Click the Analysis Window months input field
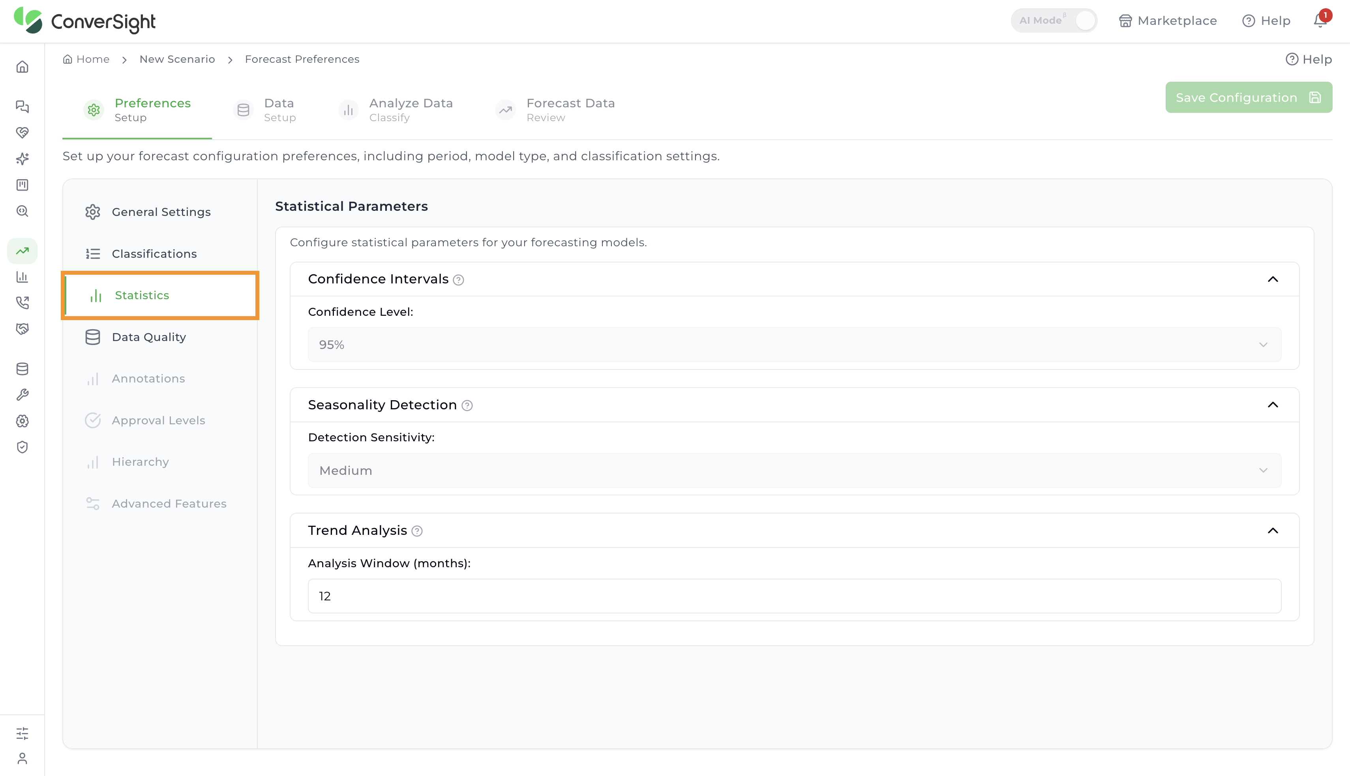Viewport: 1350px width, 776px height. 794,596
